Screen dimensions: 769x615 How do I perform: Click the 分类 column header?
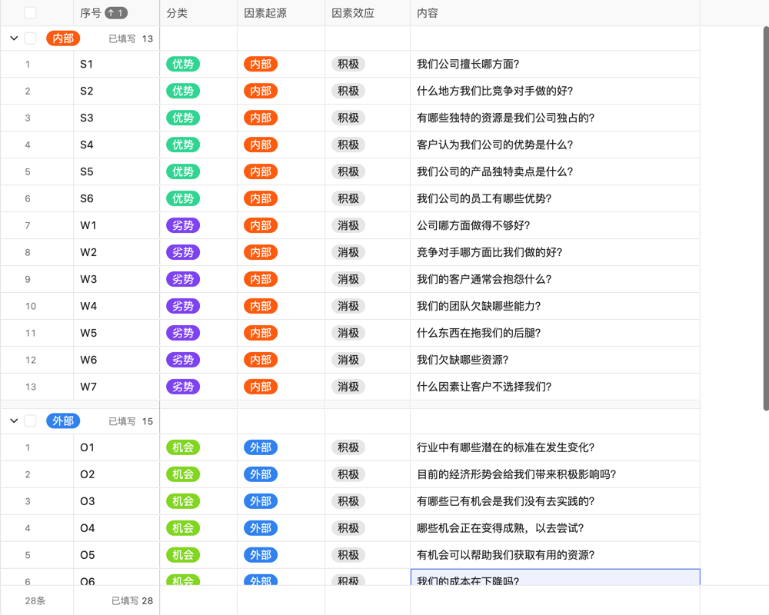tap(176, 12)
